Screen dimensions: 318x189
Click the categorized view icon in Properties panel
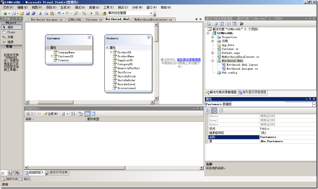click(x=208, y=110)
